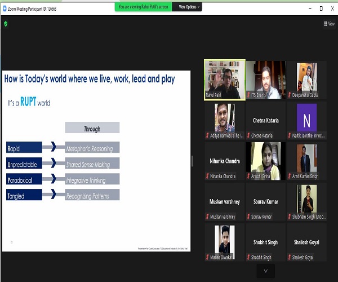This screenshot has width=338, height=282.
Task: Click the 'Unpredictable' blue box
Action: [x=24, y=164]
